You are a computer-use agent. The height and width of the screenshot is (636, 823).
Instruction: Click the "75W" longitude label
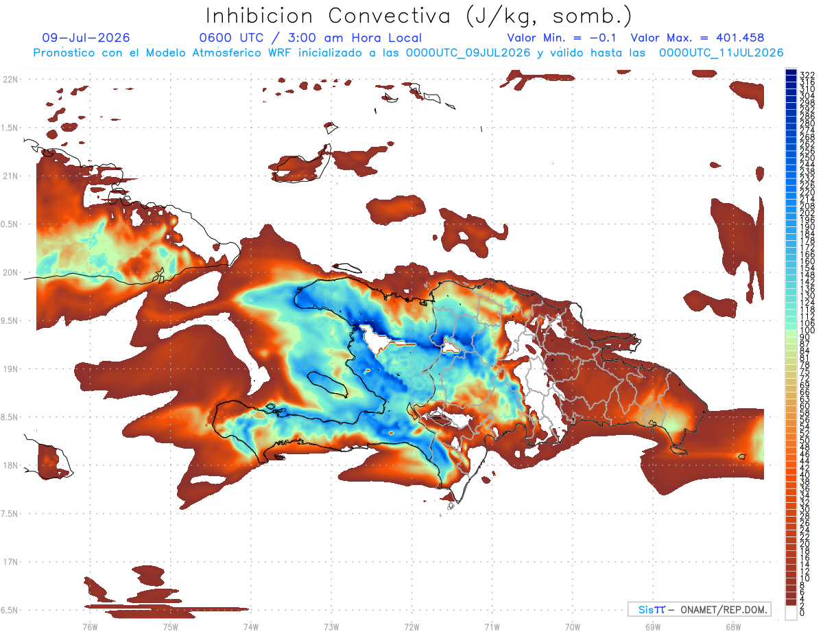(170, 626)
